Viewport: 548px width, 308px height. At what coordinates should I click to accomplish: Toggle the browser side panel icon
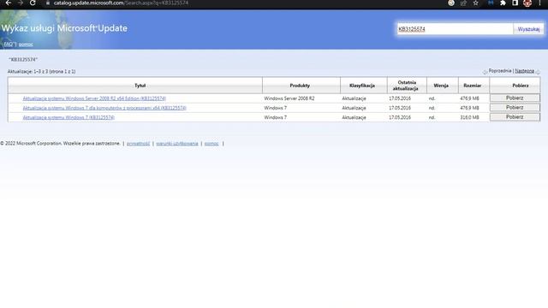point(515,3)
